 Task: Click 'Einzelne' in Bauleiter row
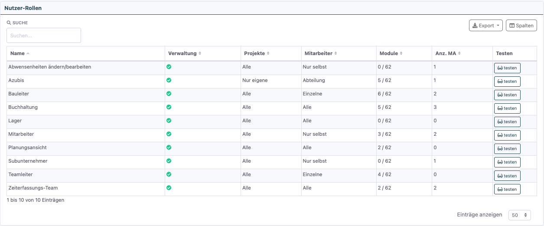313,94
